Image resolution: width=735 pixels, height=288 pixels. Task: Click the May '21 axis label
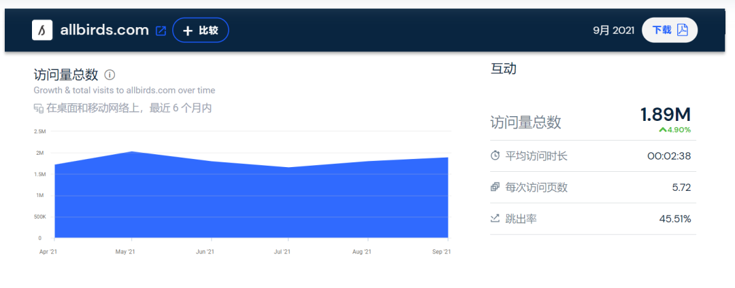tap(125, 251)
